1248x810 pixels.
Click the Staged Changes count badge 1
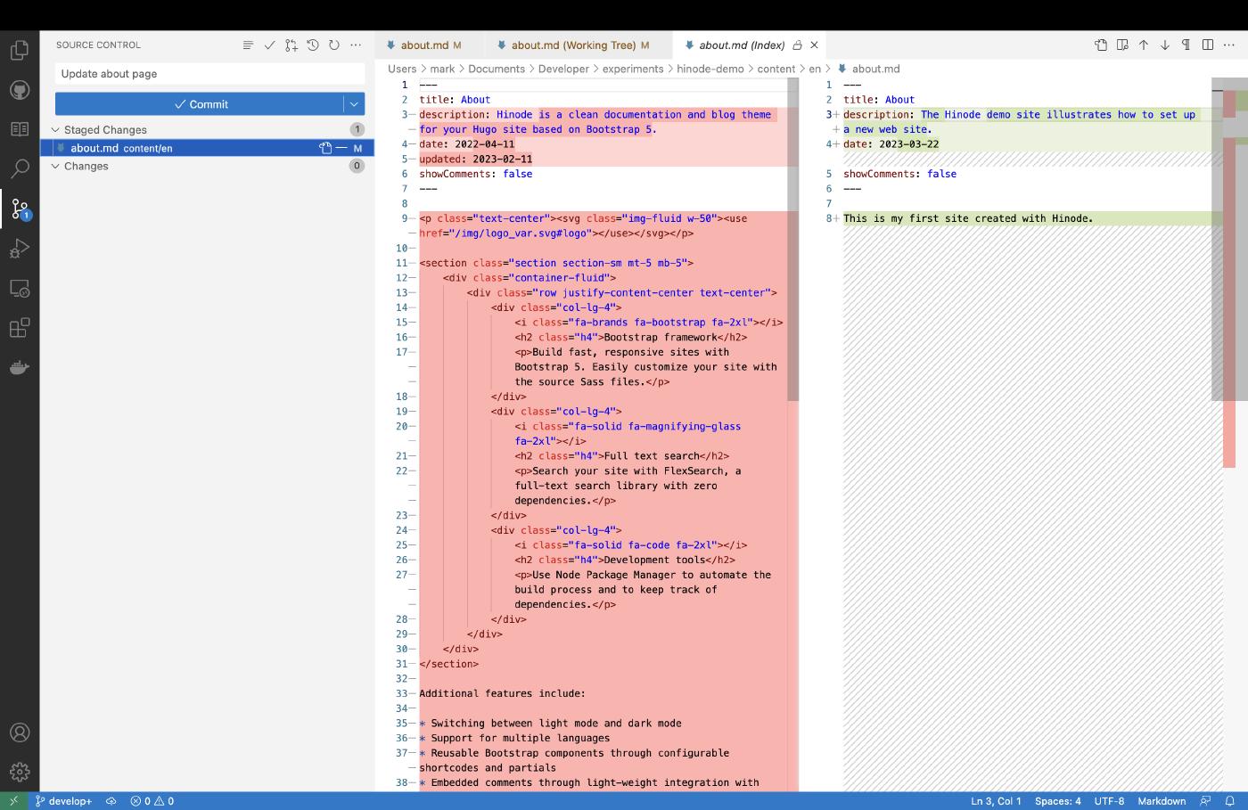(357, 130)
